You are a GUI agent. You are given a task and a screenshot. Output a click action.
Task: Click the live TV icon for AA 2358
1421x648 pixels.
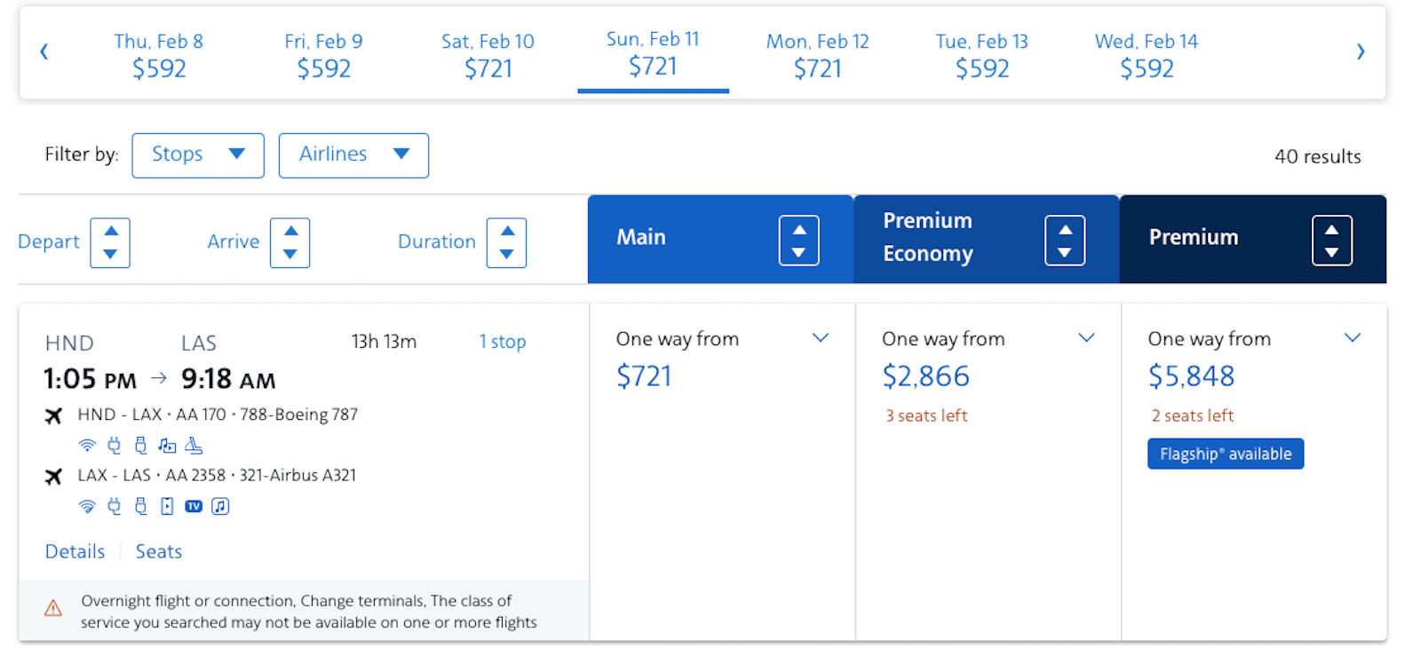[194, 506]
